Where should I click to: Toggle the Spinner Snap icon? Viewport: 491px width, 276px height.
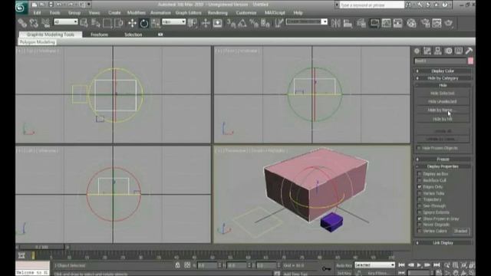tap(265, 23)
